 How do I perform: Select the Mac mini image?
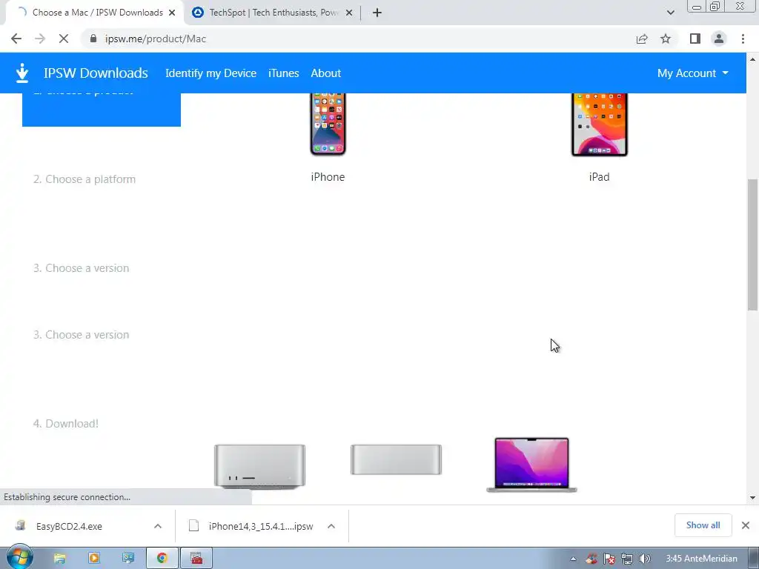click(x=396, y=459)
